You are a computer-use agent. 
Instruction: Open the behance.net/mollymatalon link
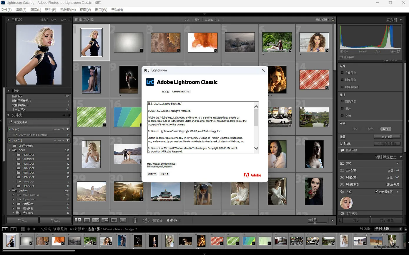159,167
